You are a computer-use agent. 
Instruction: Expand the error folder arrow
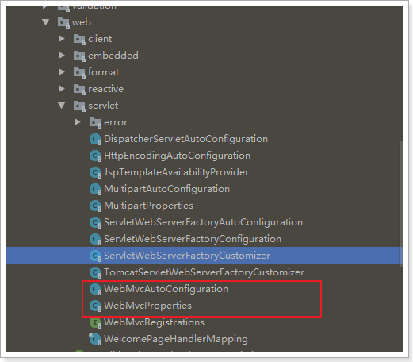(78, 122)
